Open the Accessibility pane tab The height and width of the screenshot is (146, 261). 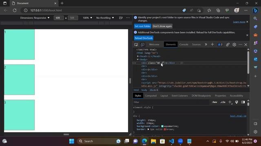click(237, 96)
